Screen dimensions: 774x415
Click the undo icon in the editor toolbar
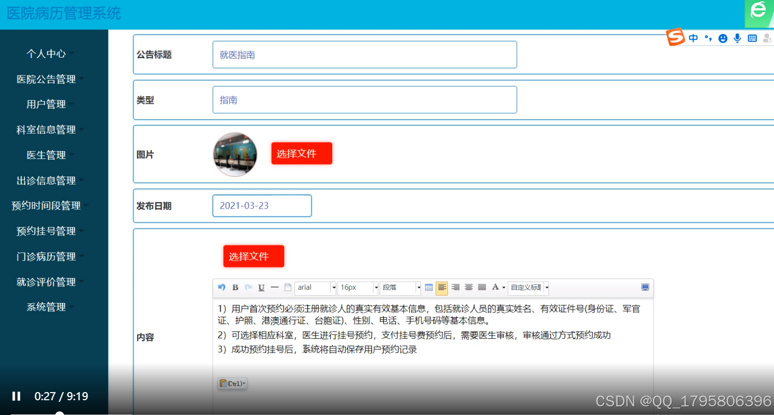click(222, 287)
